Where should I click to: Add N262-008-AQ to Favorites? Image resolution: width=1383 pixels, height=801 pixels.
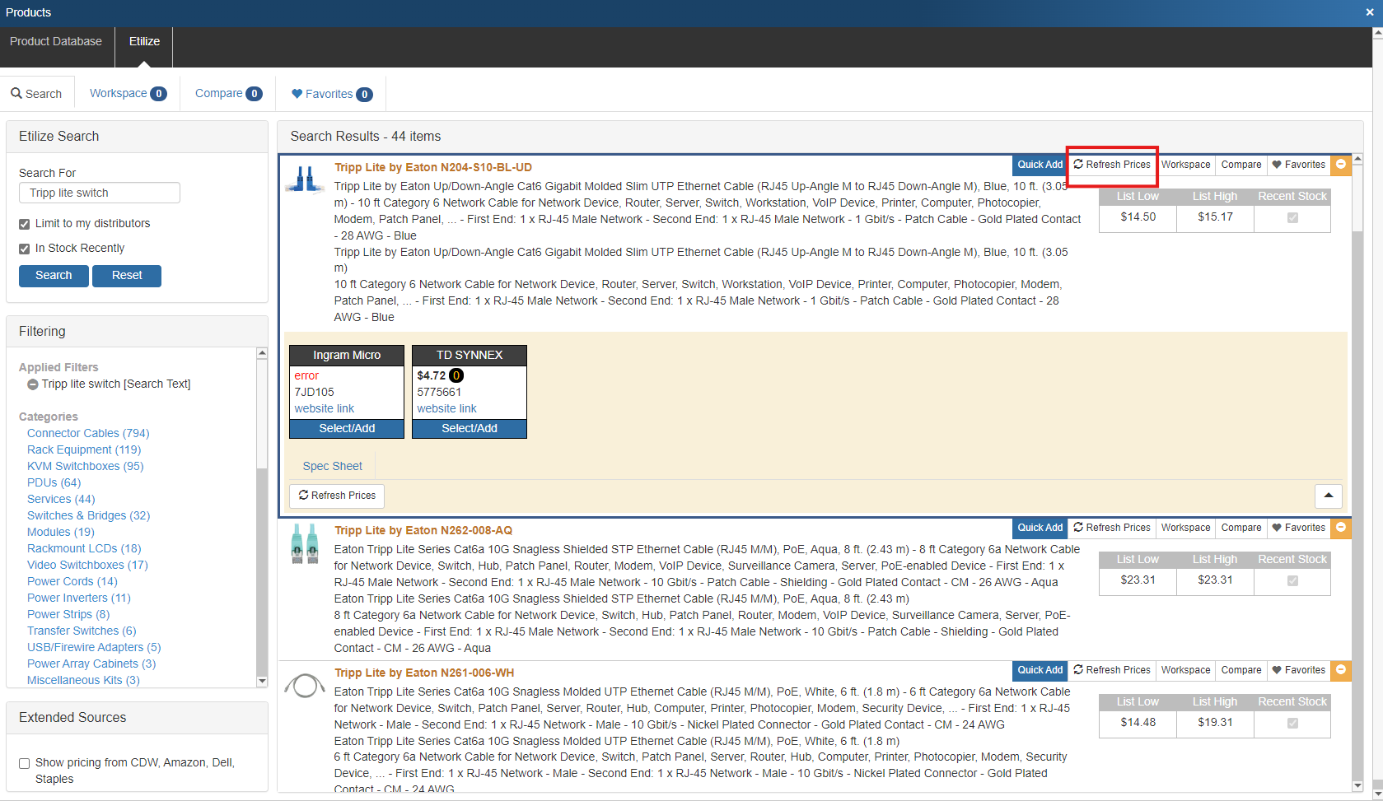click(x=1299, y=528)
